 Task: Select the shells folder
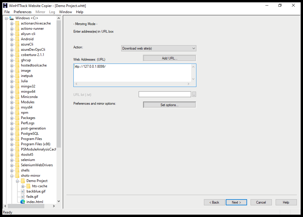coord(25,170)
